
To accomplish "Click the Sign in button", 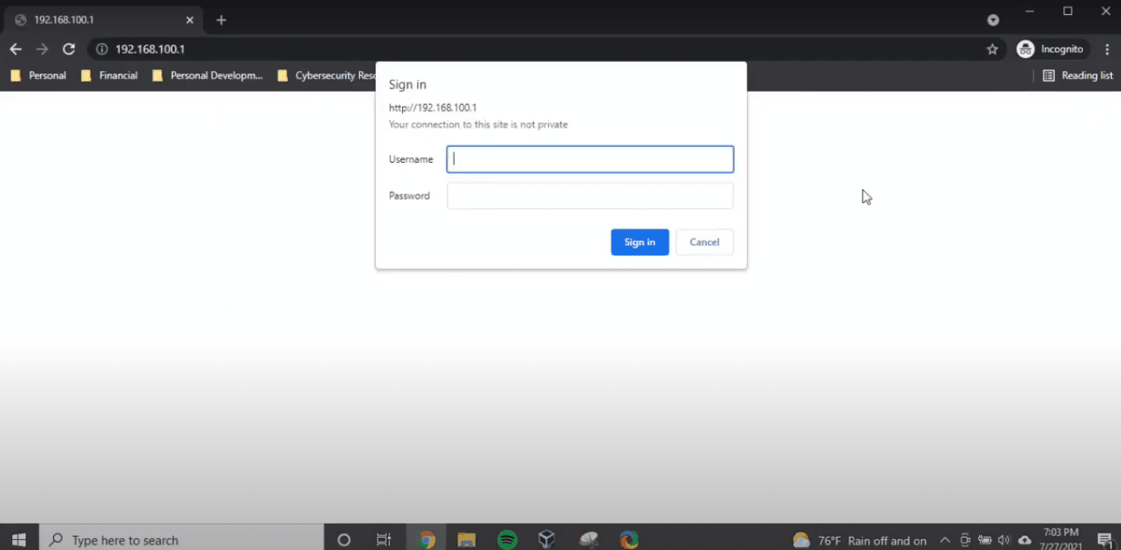I will click(640, 241).
